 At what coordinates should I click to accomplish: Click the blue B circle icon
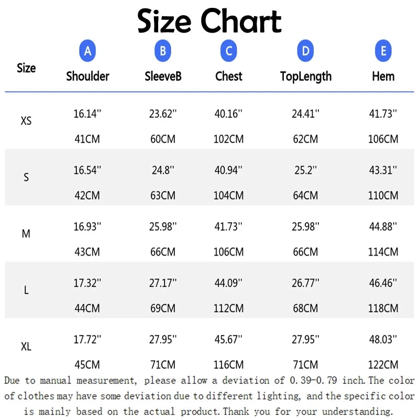(163, 51)
